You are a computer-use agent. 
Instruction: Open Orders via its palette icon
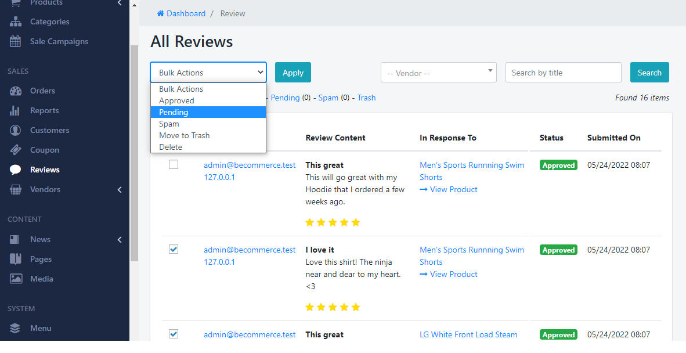16,91
